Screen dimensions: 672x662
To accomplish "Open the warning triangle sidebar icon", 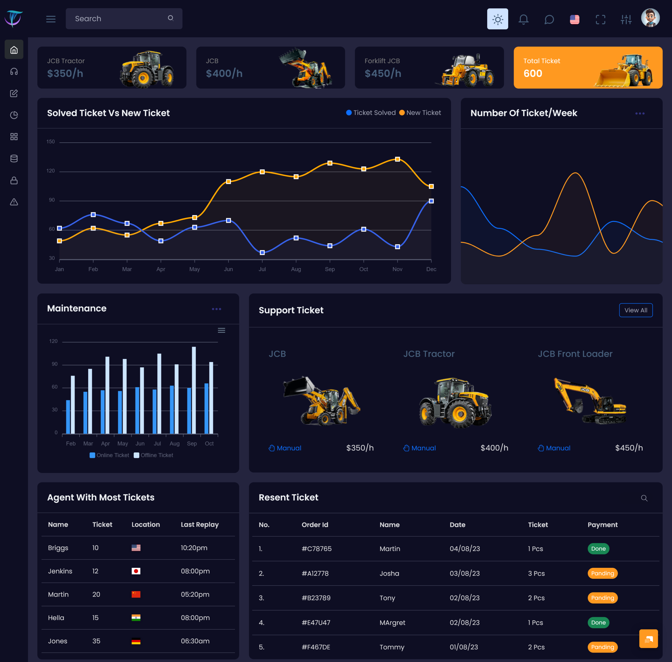I will [14, 202].
